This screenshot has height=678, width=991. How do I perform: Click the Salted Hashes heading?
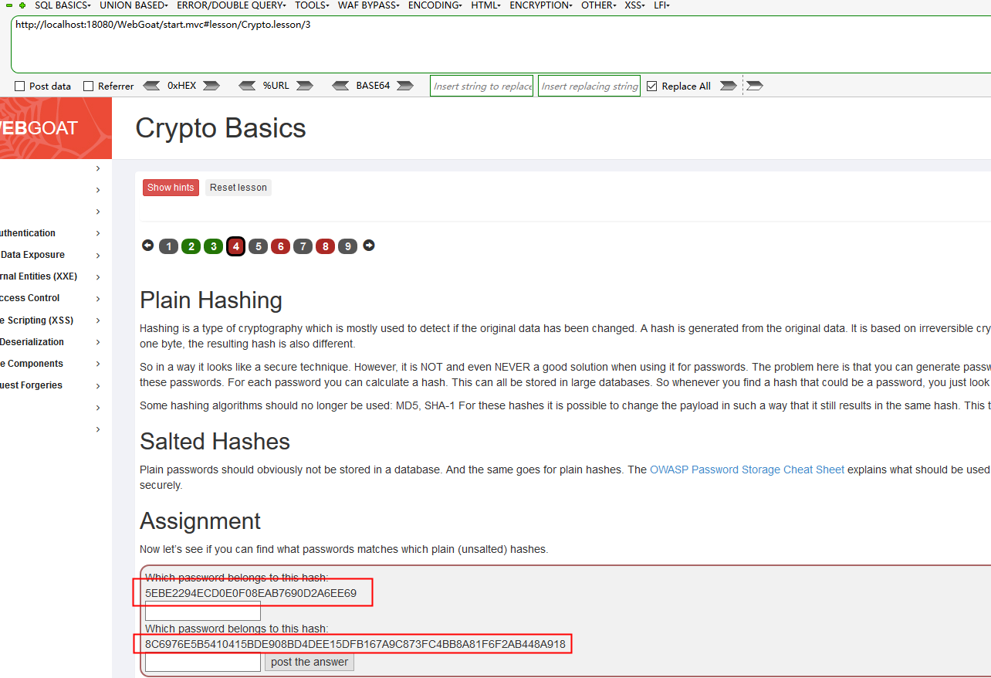[x=215, y=442]
